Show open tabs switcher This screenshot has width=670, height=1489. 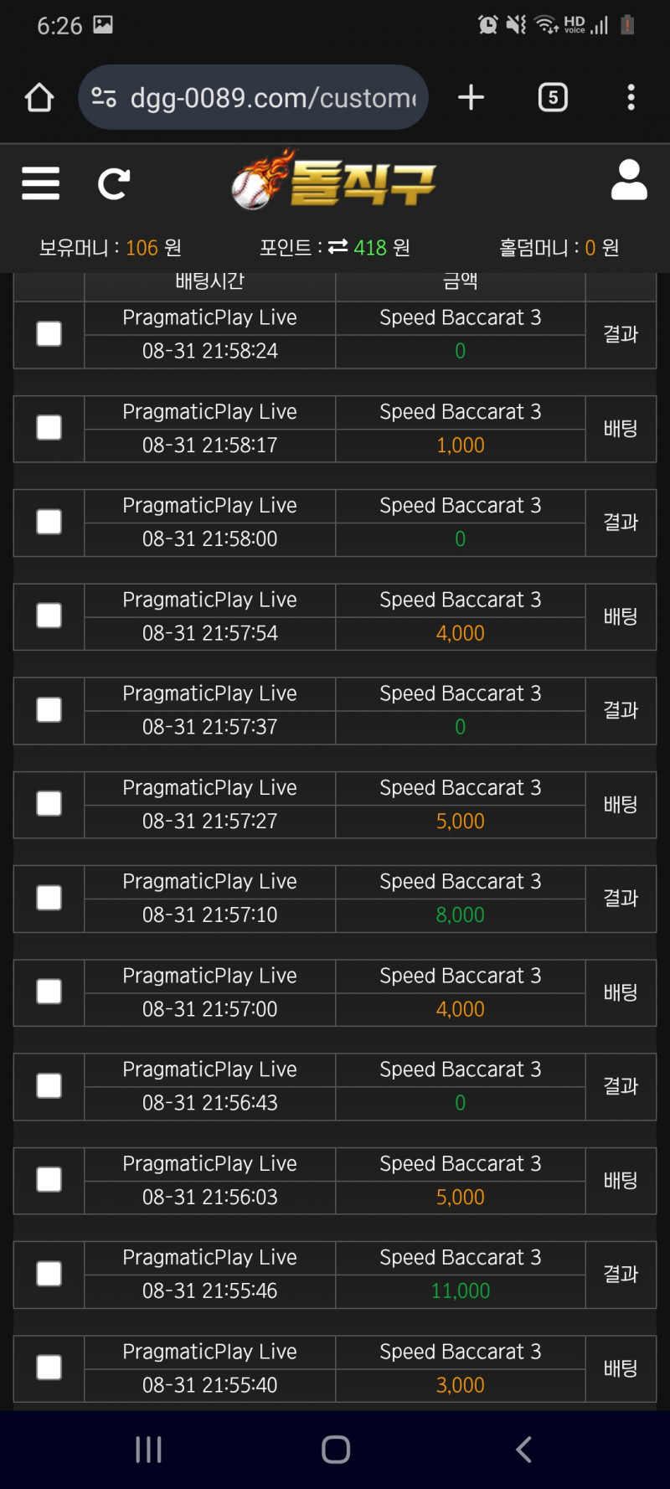(553, 97)
